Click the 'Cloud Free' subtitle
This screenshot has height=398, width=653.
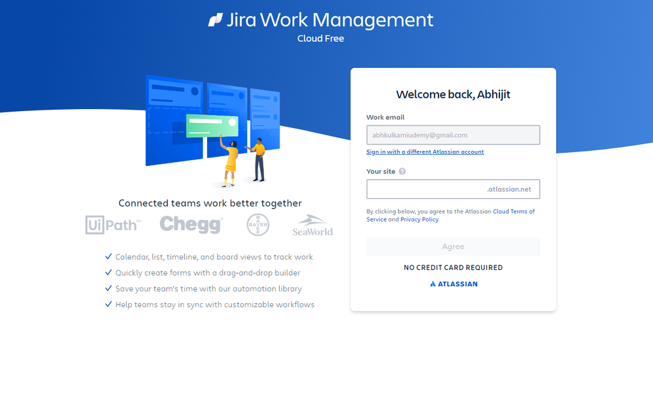point(321,39)
